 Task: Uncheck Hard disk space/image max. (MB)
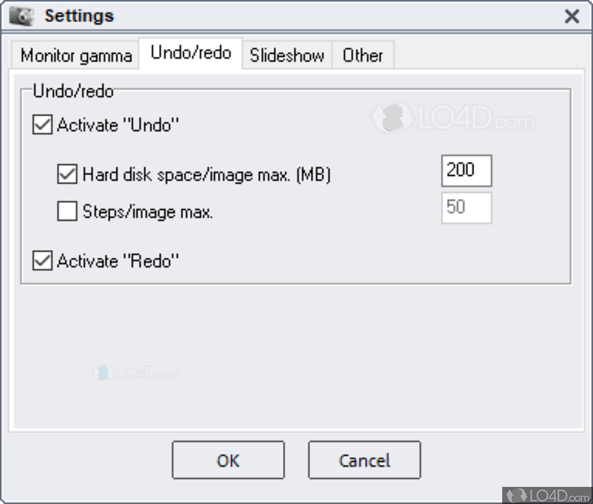click(67, 174)
